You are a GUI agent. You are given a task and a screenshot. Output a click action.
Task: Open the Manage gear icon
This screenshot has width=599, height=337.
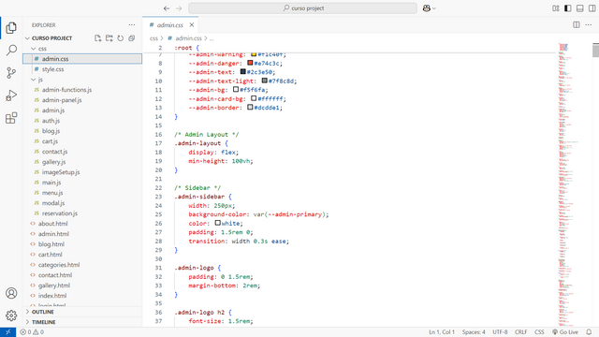[x=11, y=315]
